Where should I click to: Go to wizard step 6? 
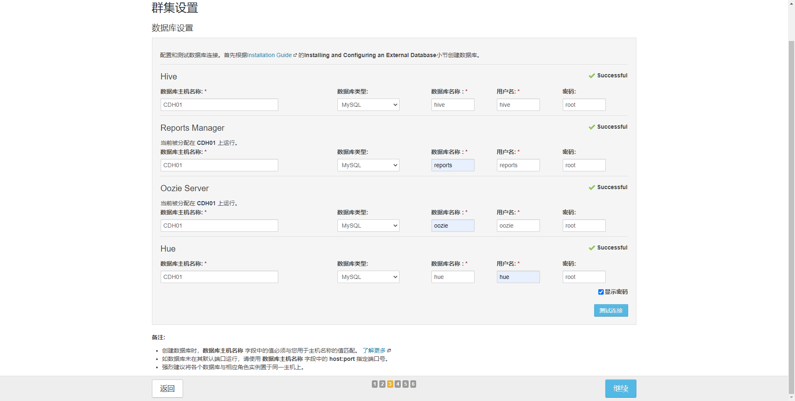413,384
